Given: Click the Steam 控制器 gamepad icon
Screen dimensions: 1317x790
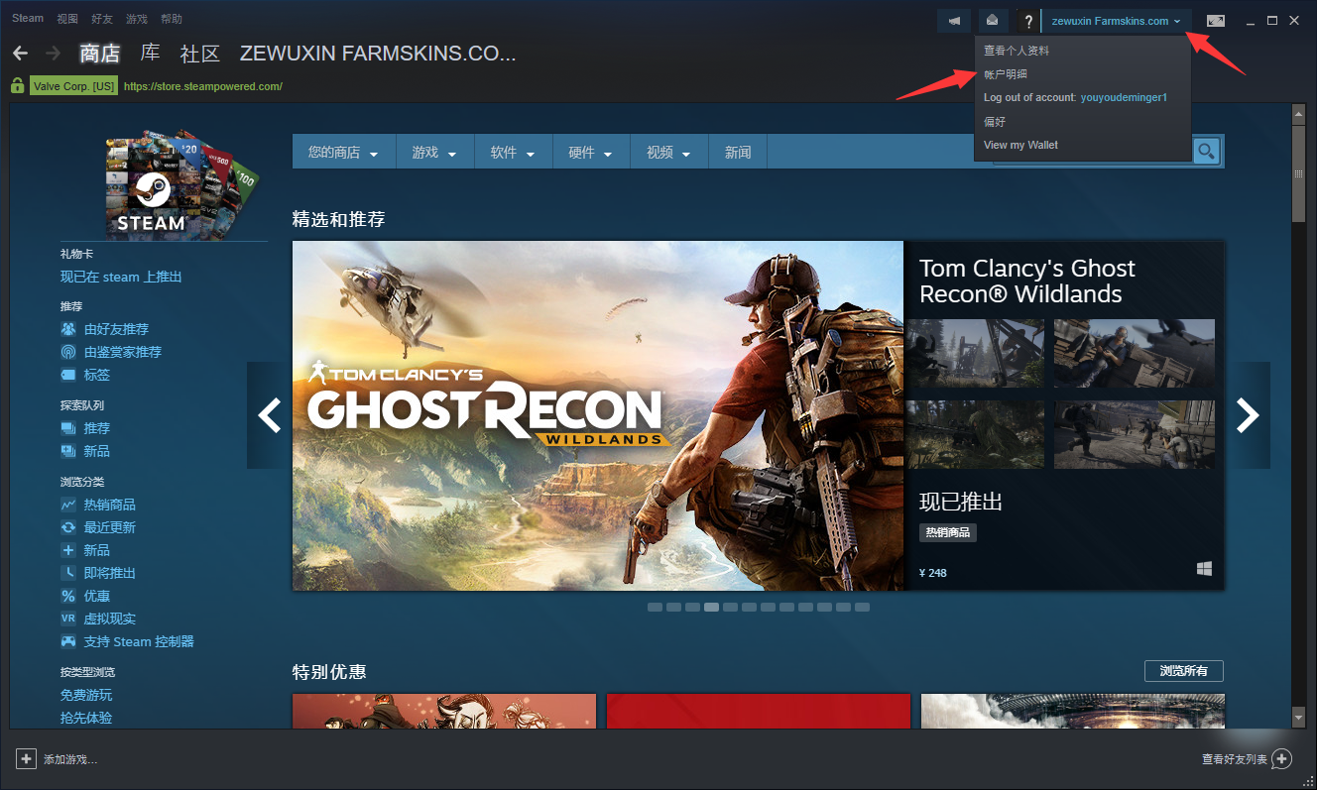Looking at the screenshot, I should coord(68,641).
